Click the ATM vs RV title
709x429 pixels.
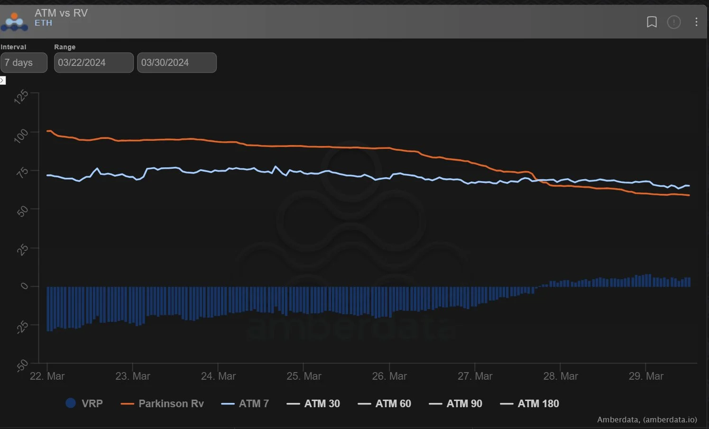point(61,13)
